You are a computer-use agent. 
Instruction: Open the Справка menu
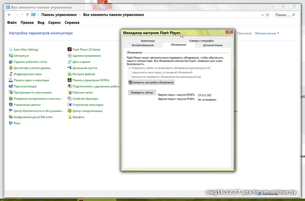[x=72, y=23]
